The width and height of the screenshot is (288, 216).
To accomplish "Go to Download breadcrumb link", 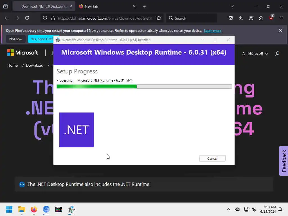I will tap(35, 65).
